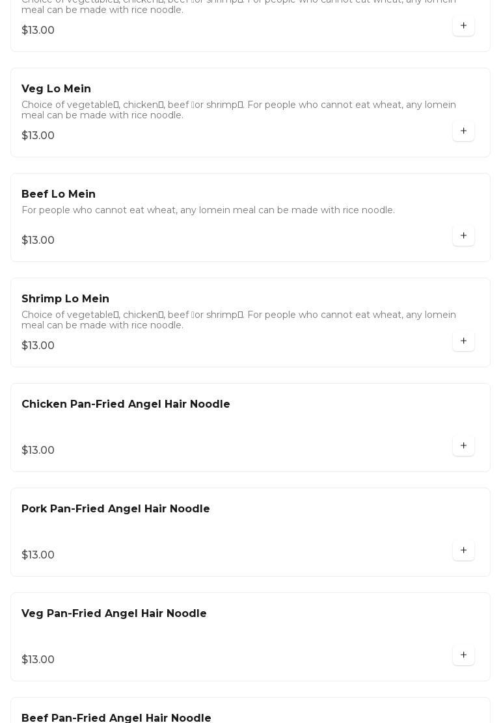Click the plus icon for Shrimp Lo Mein
Viewport: 501px width, 723px height.
[x=463, y=341]
